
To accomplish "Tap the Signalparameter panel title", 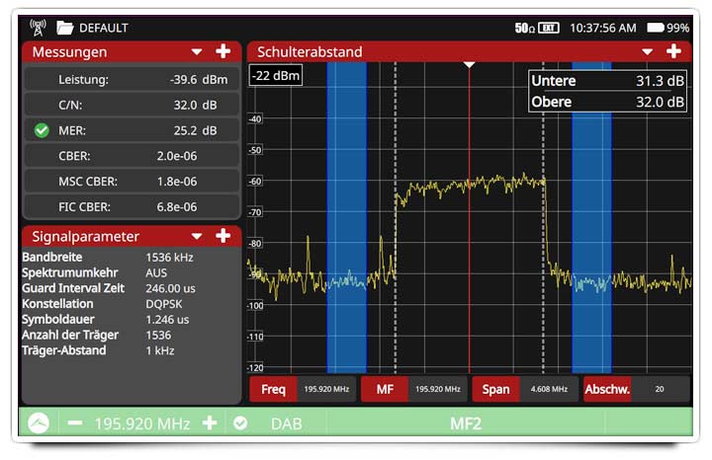I will click(x=85, y=237).
